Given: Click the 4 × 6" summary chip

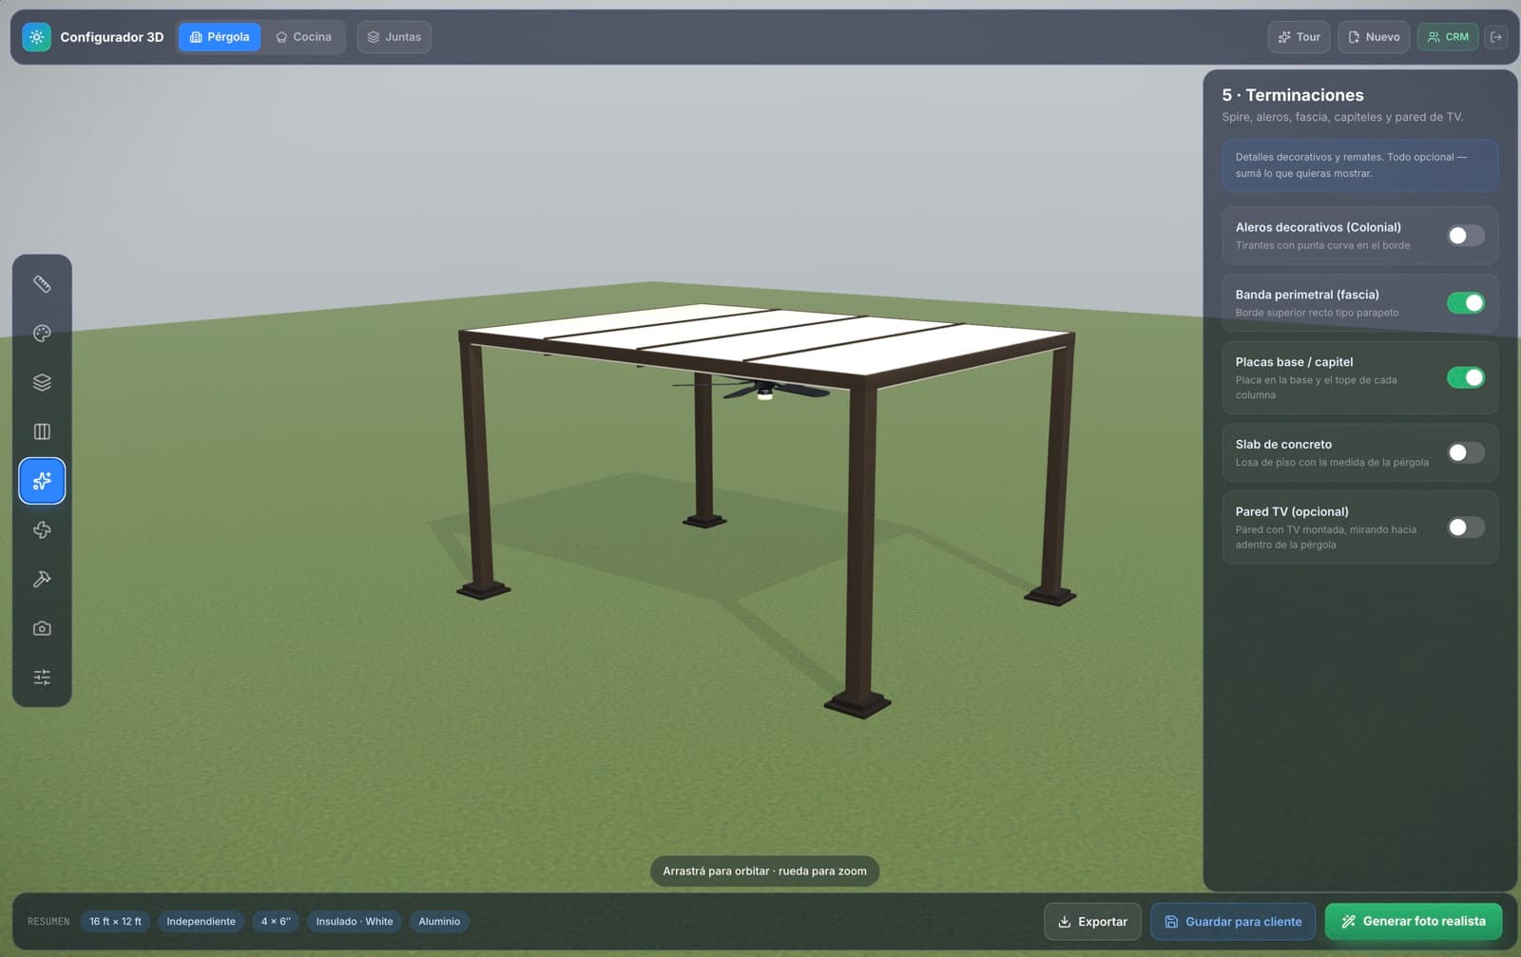Looking at the screenshot, I should 276,922.
